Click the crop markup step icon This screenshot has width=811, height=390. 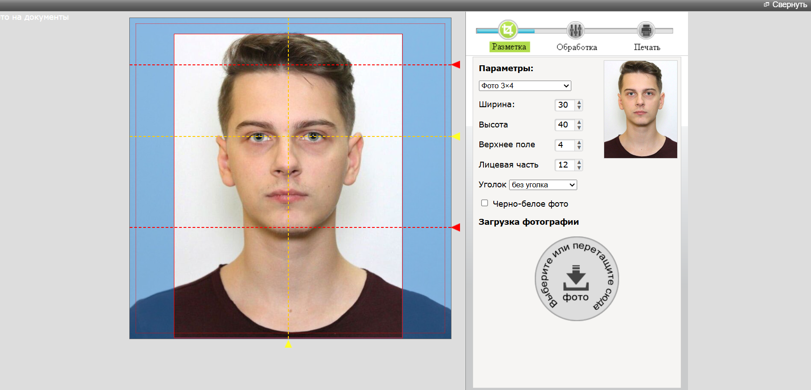pos(508,30)
